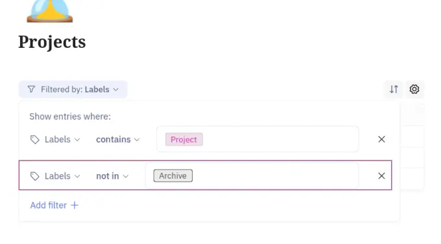Click the sort arrows icon
The height and width of the screenshot is (244, 441).
394,89
